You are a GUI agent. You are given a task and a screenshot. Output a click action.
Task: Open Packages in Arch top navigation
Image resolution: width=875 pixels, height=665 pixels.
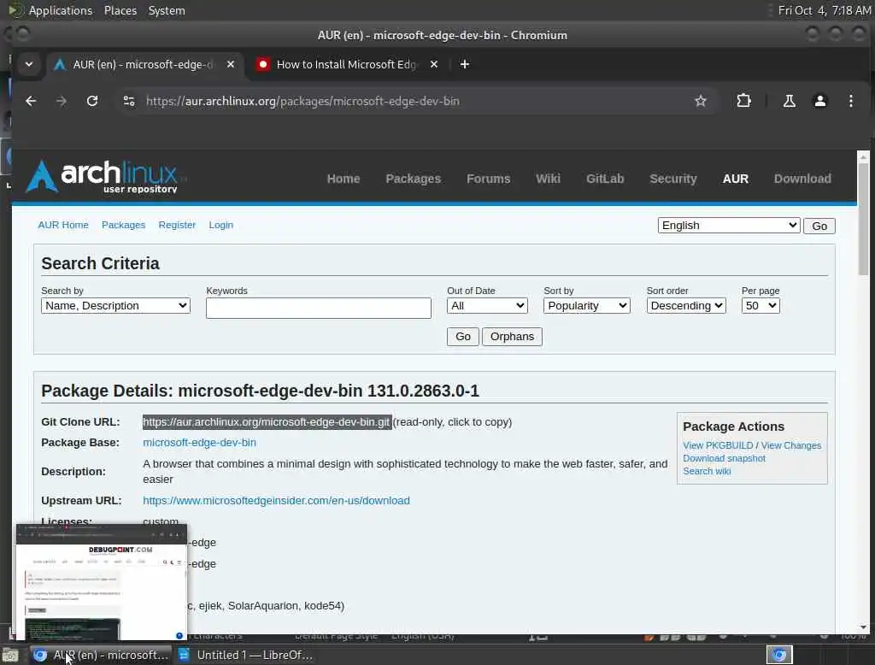click(x=413, y=179)
